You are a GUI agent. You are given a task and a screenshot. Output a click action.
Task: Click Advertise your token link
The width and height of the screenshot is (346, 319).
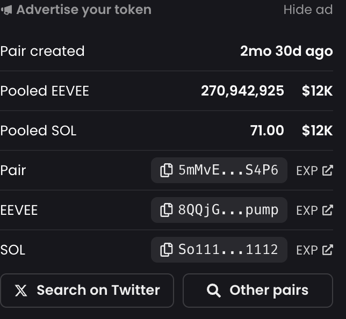point(83,10)
